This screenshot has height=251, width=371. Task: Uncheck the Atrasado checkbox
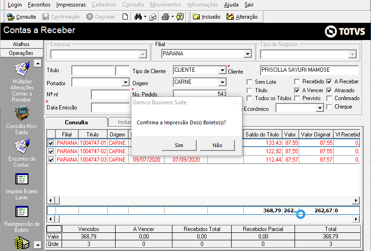pyautogui.click(x=329, y=90)
